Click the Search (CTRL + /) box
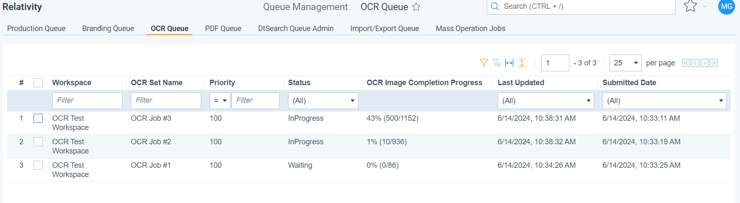The width and height of the screenshot is (740, 203). click(581, 7)
